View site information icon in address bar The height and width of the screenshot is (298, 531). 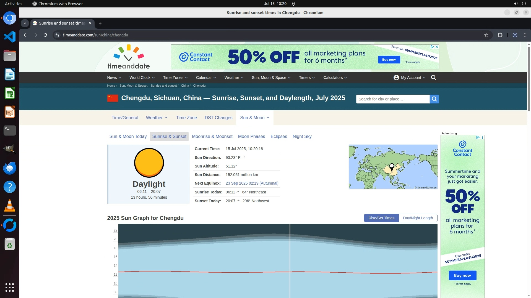[57, 35]
